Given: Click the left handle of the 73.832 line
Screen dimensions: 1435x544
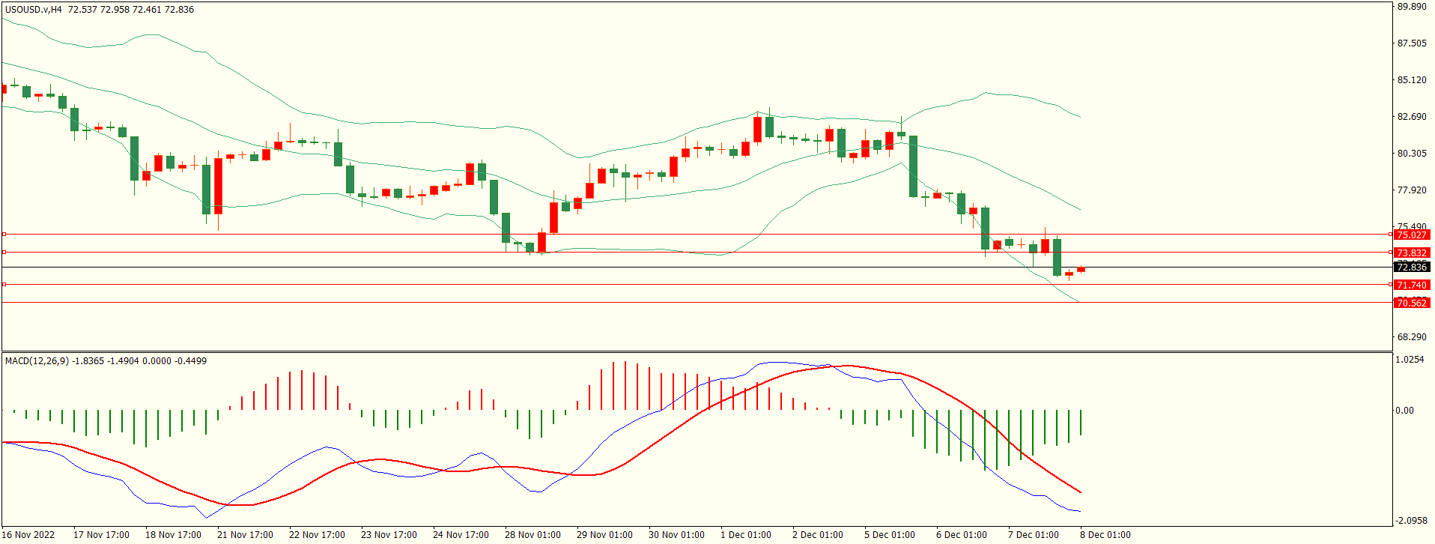Looking at the screenshot, I should [4, 253].
